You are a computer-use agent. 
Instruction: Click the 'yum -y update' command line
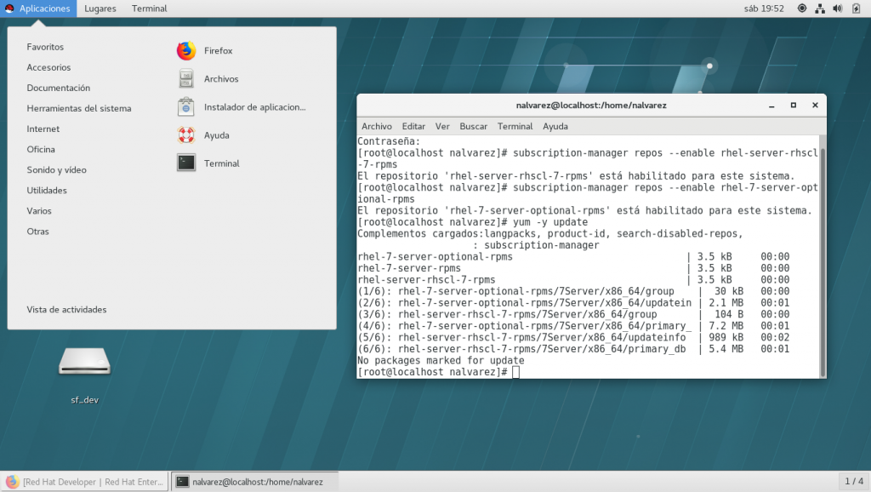tap(472, 222)
